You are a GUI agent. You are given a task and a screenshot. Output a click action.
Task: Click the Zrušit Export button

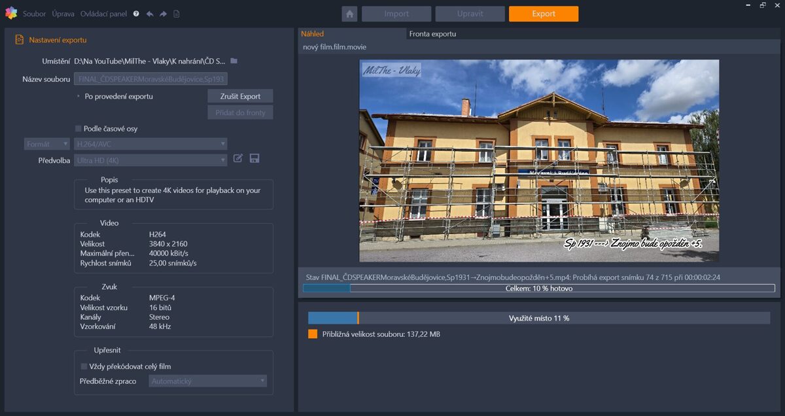click(x=239, y=95)
